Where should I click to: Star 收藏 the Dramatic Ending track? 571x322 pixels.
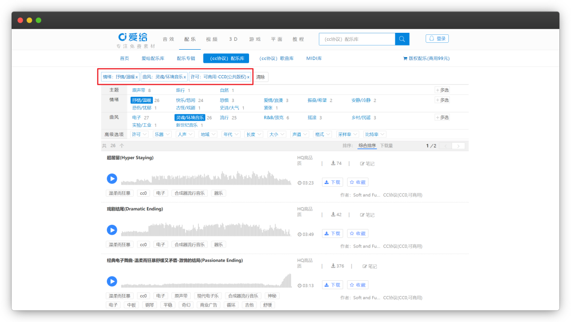tap(357, 233)
